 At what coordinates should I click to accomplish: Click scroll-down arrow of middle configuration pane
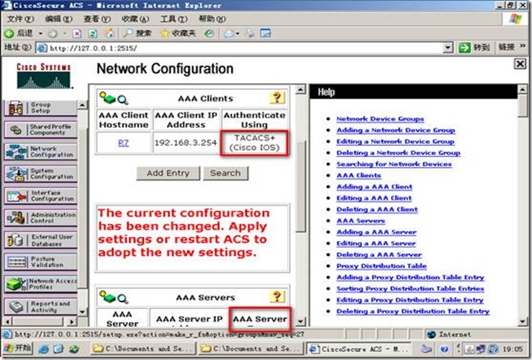(301, 321)
